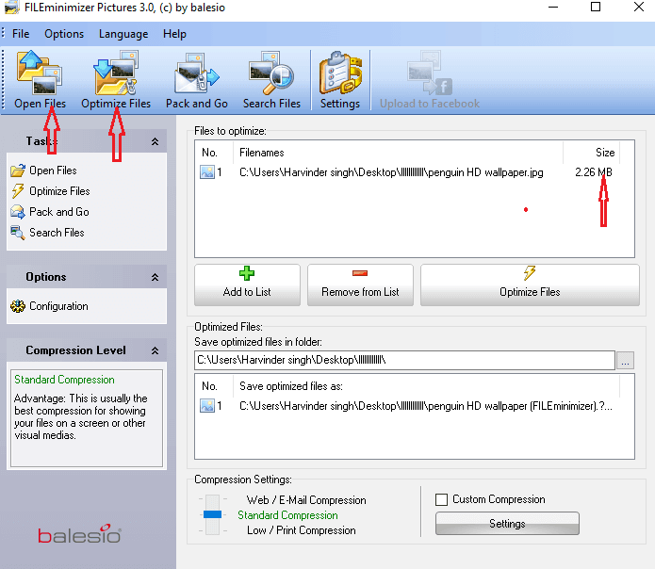Open the Options menu
655x569 pixels.
[64, 34]
